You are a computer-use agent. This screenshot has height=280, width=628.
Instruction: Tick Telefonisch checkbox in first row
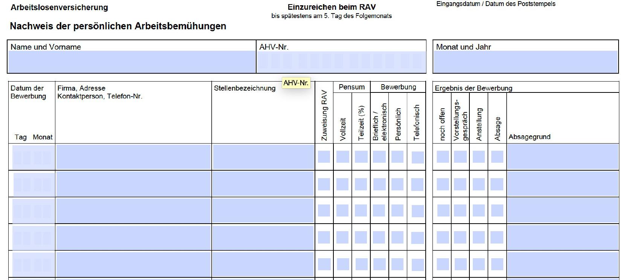tap(418, 157)
